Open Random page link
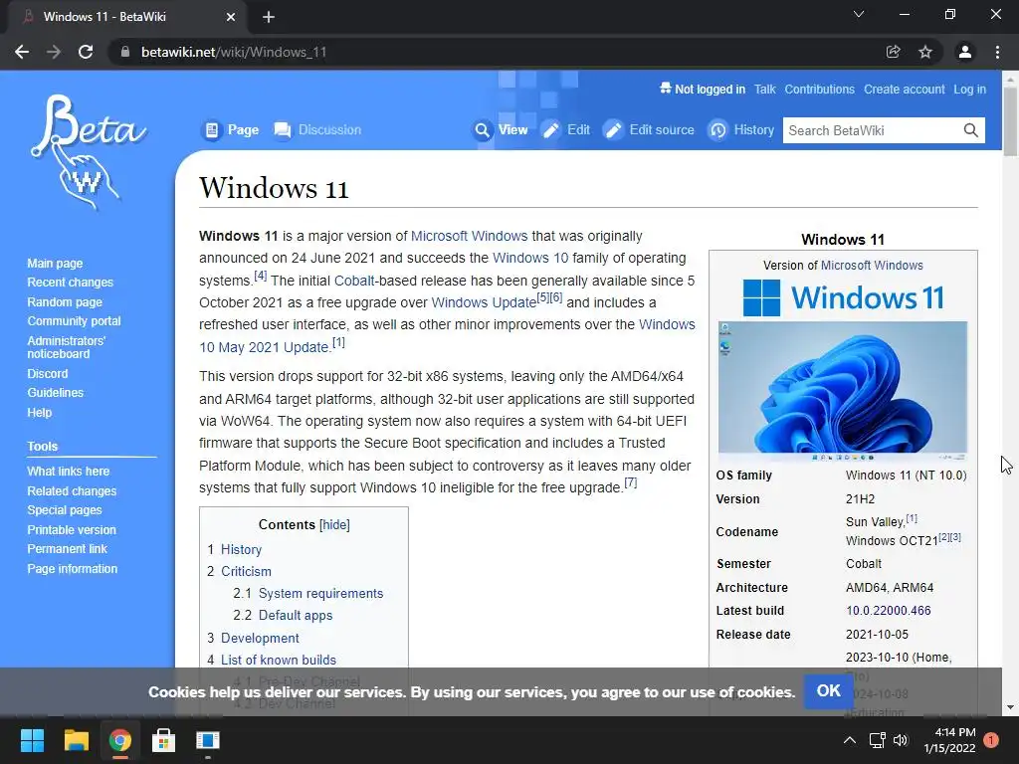The width and height of the screenshot is (1019, 764). (65, 302)
